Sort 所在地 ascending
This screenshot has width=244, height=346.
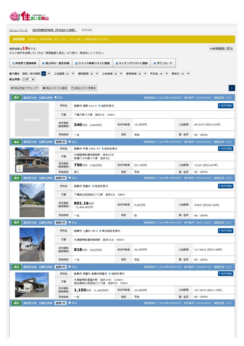pos(161,74)
